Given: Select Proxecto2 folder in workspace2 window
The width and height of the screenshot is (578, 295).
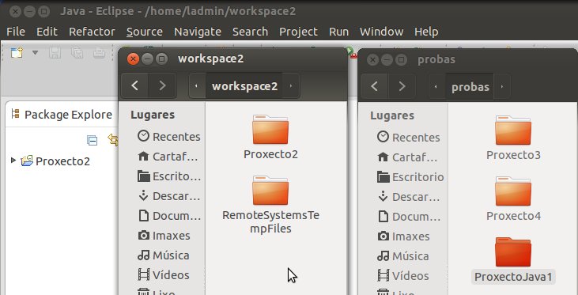Looking at the screenshot, I should pos(270,137).
